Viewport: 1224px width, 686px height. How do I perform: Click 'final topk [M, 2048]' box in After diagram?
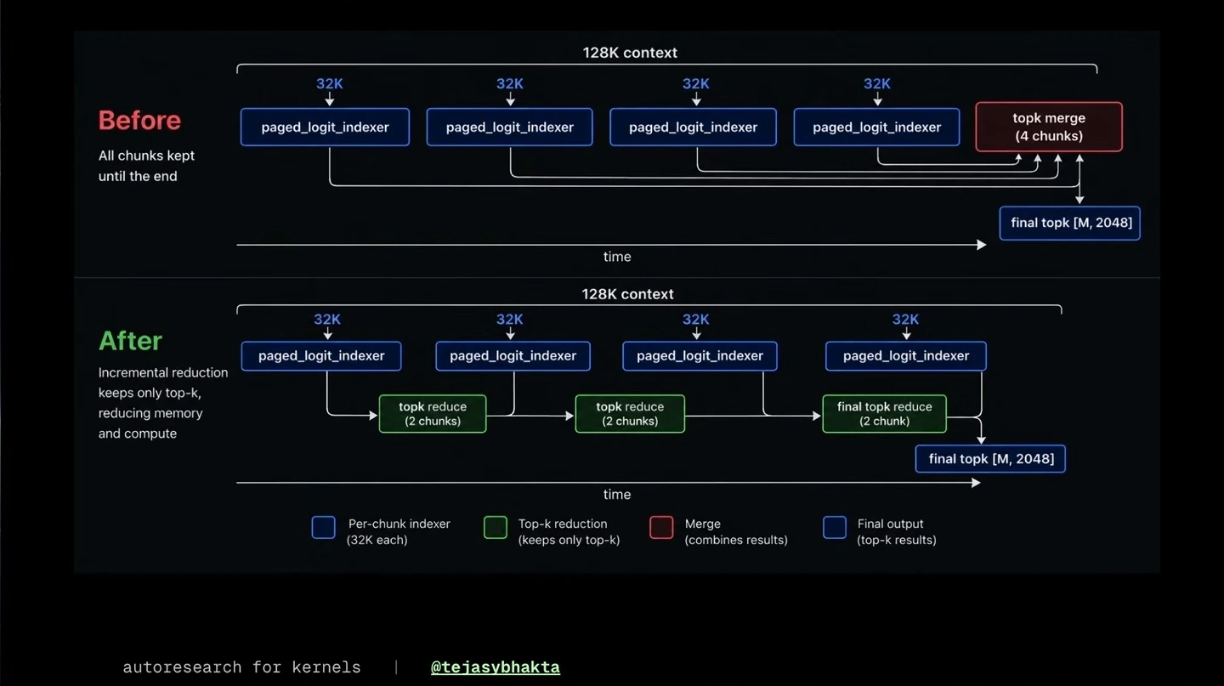coord(990,459)
